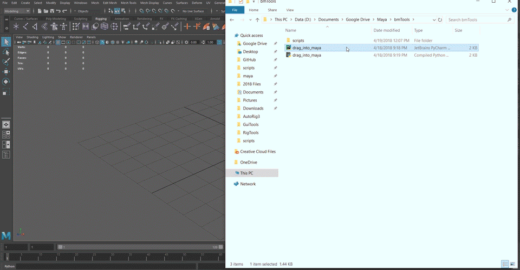The width and height of the screenshot is (520, 270).
Task: Select the arrow Select tool in Maya toolbox
Action: click(x=6, y=42)
